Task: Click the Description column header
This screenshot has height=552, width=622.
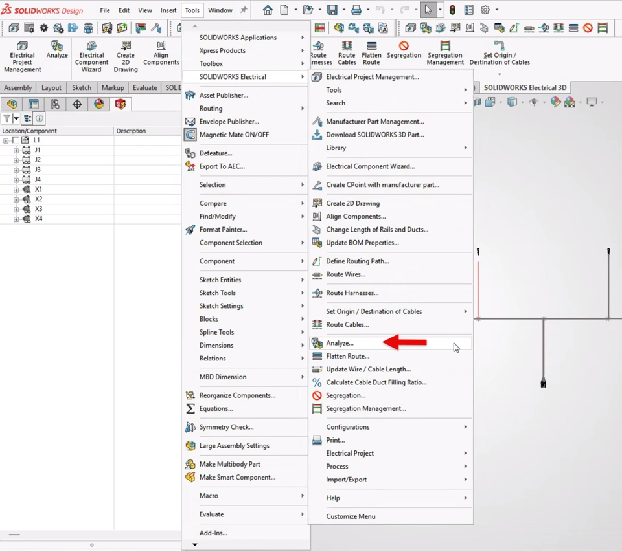Action: (x=147, y=131)
